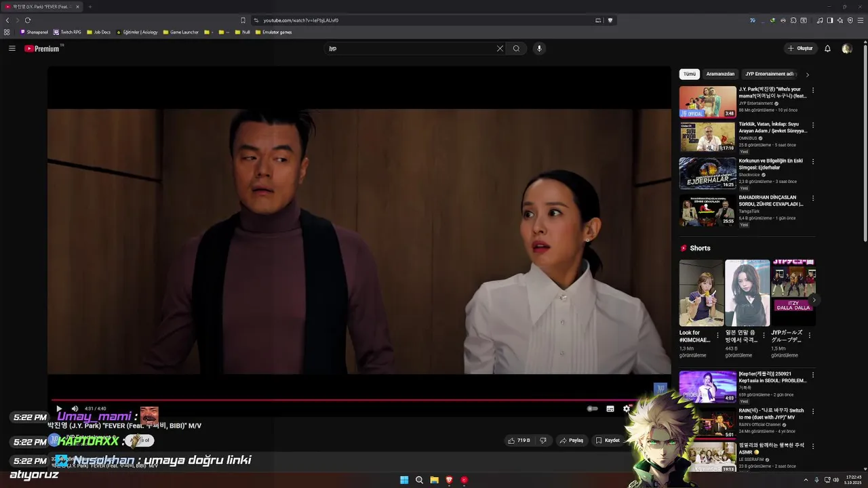The width and height of the screenshot is (868, 488).
Task: Clear the search box text
Action: click(x=500, y=48)
